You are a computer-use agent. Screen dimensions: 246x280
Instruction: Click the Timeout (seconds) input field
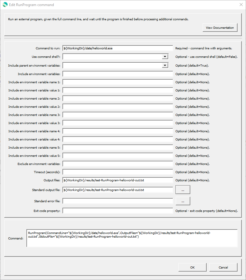118,172
